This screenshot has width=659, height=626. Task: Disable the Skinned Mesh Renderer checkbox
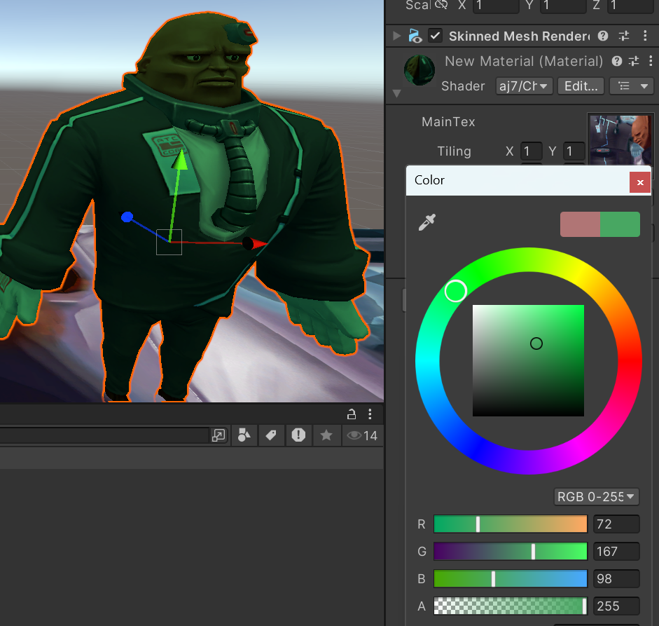coord(436,36)
